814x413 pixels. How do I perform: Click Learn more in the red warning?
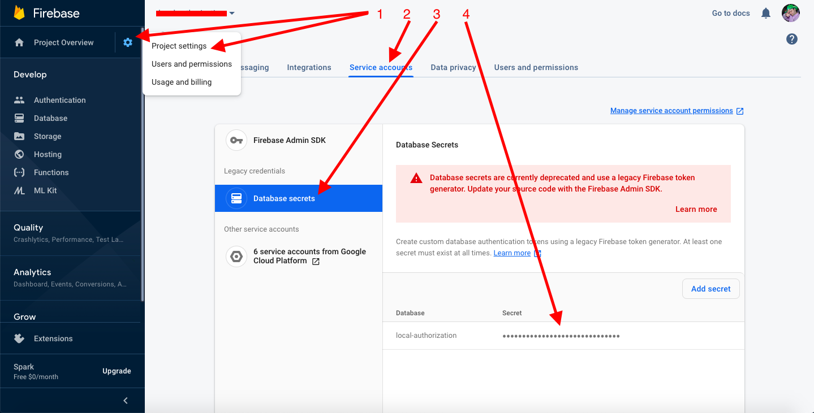click(x=696, y=209)
